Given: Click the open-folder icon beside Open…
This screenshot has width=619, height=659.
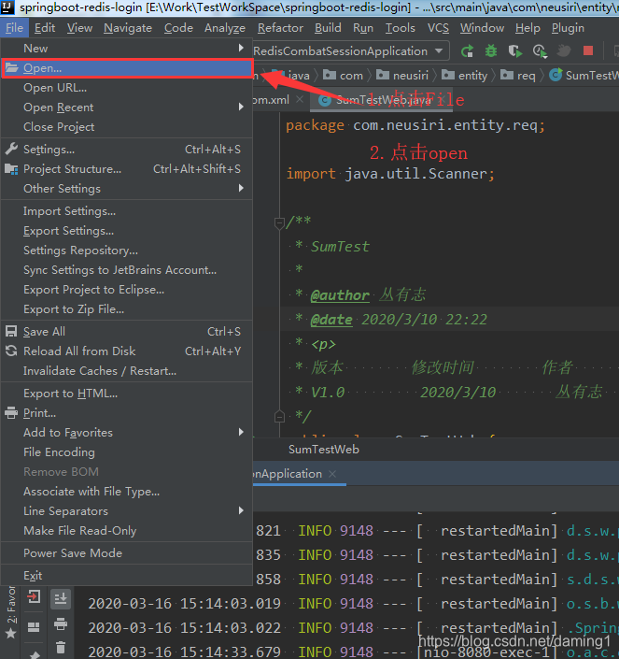Looking at the screenshot, I should pyautogui.click(x=12, y=67).
